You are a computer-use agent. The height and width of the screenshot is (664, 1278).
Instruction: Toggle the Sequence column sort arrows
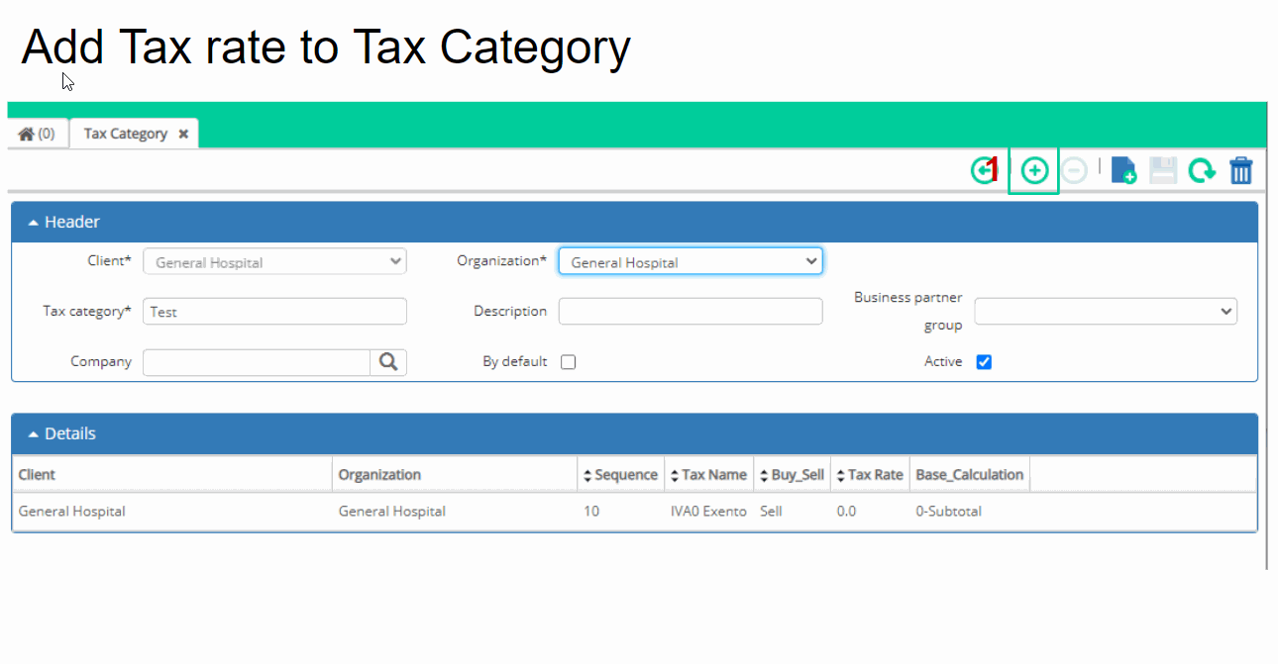588,474
